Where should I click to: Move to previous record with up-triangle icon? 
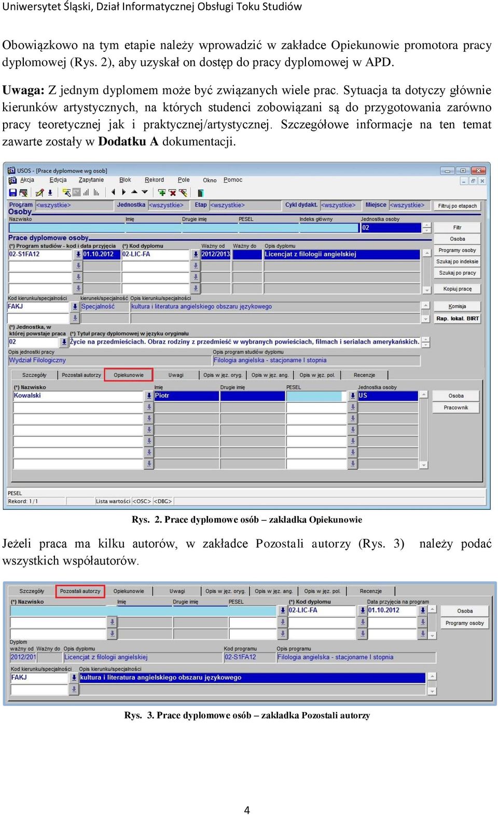click(134, 192)
